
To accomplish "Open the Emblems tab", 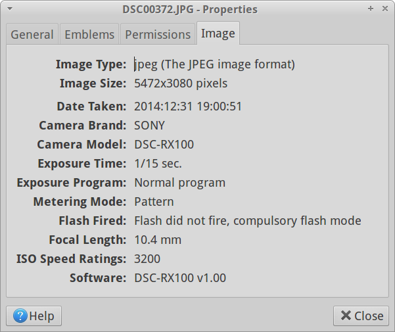I will point(89,34).
